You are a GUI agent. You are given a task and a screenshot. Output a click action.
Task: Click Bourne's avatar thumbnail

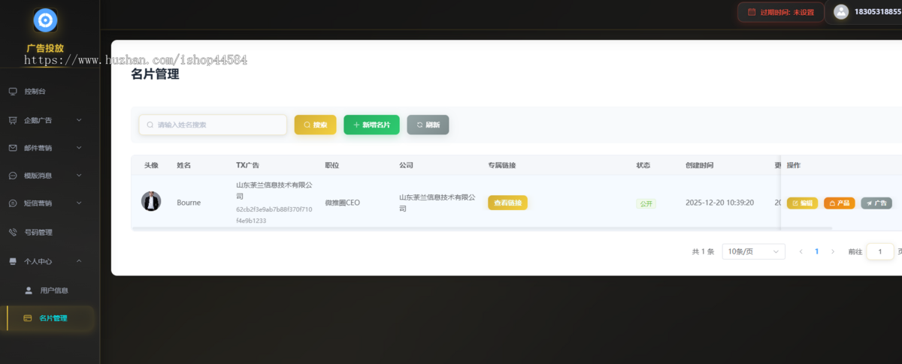(151, 201)
